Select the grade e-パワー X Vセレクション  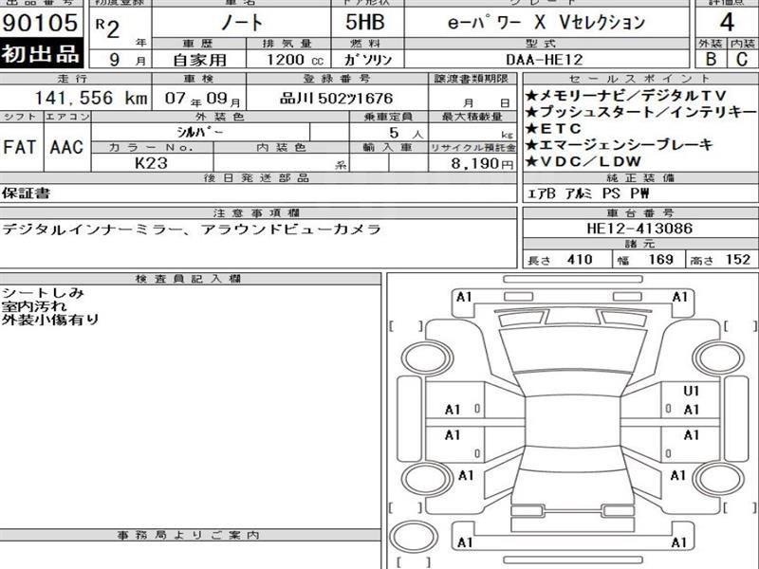coord(546,22)
